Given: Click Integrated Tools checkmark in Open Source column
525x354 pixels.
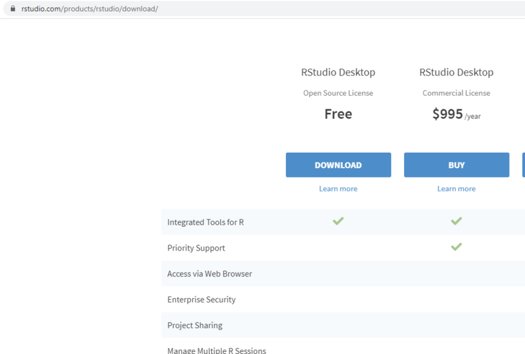Looking at the screenshot, I should [x=338, y=221].
